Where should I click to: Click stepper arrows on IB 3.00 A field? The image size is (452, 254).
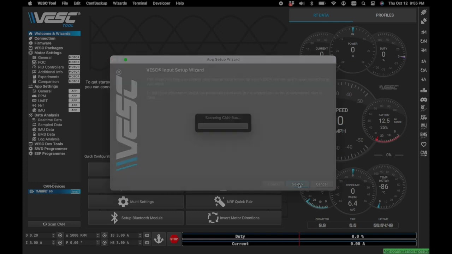[140, 235]
